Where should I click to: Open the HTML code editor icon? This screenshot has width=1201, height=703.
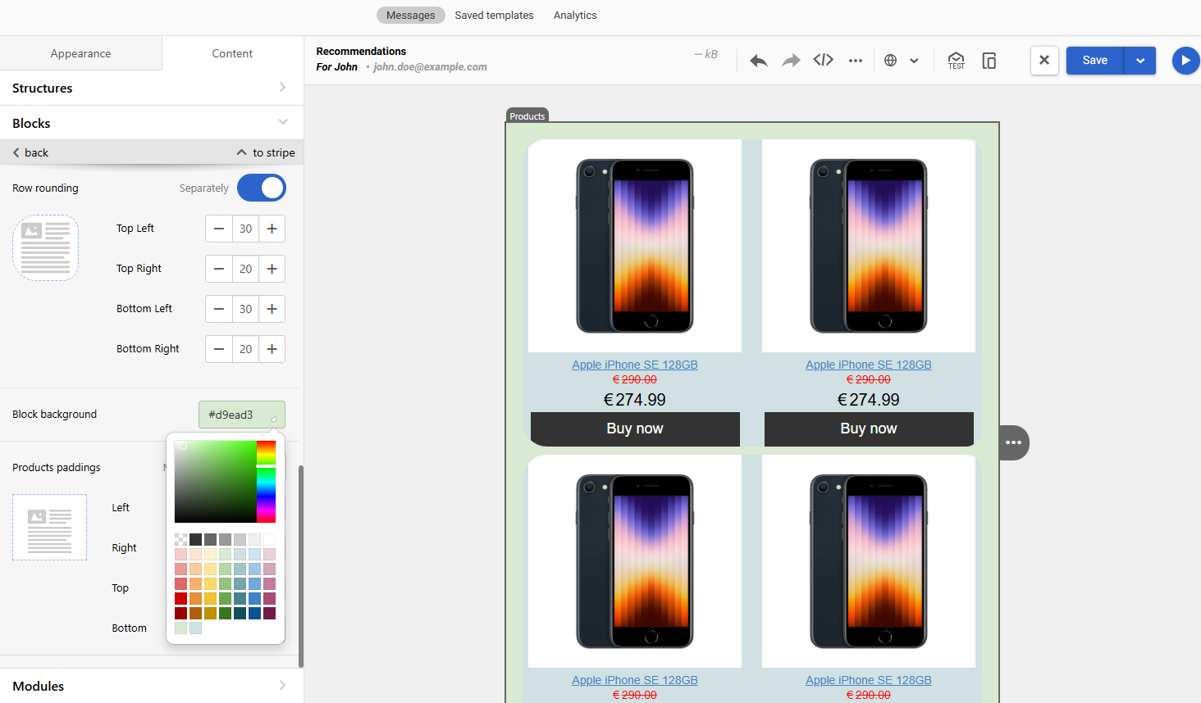tap(824, 60)
